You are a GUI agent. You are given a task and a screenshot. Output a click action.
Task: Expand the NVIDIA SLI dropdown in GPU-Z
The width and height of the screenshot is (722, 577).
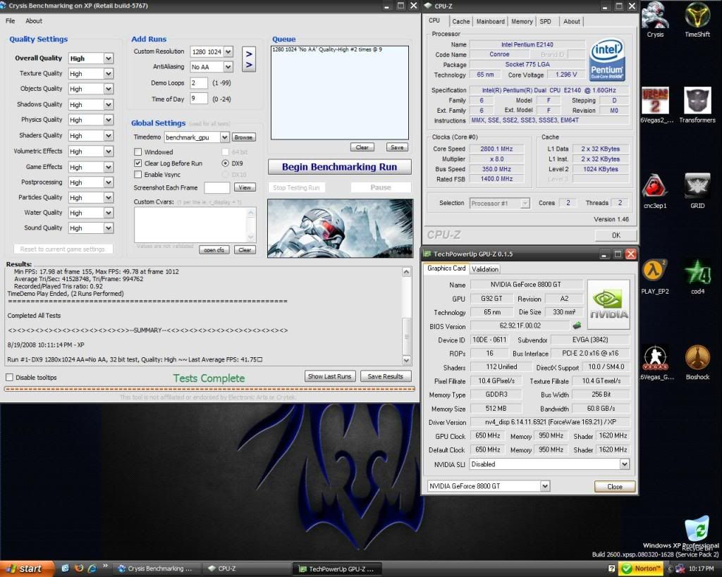[x=625, y=464]
